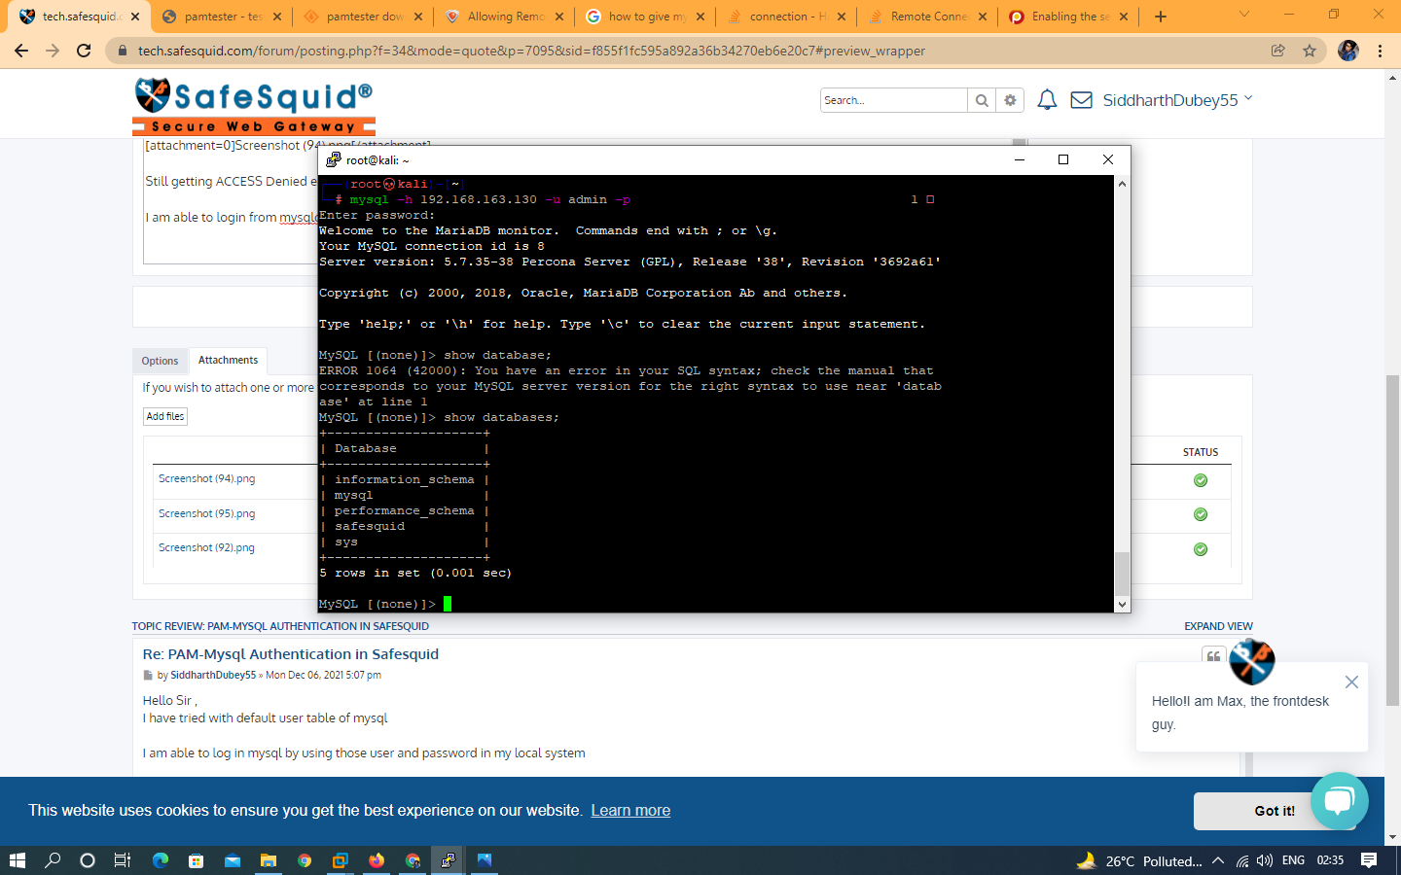1401x875 pixels.
Task: Reload the current page
Action: tap(84, 51)
